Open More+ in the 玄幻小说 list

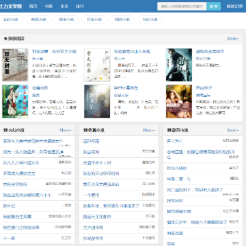(66, 131)
